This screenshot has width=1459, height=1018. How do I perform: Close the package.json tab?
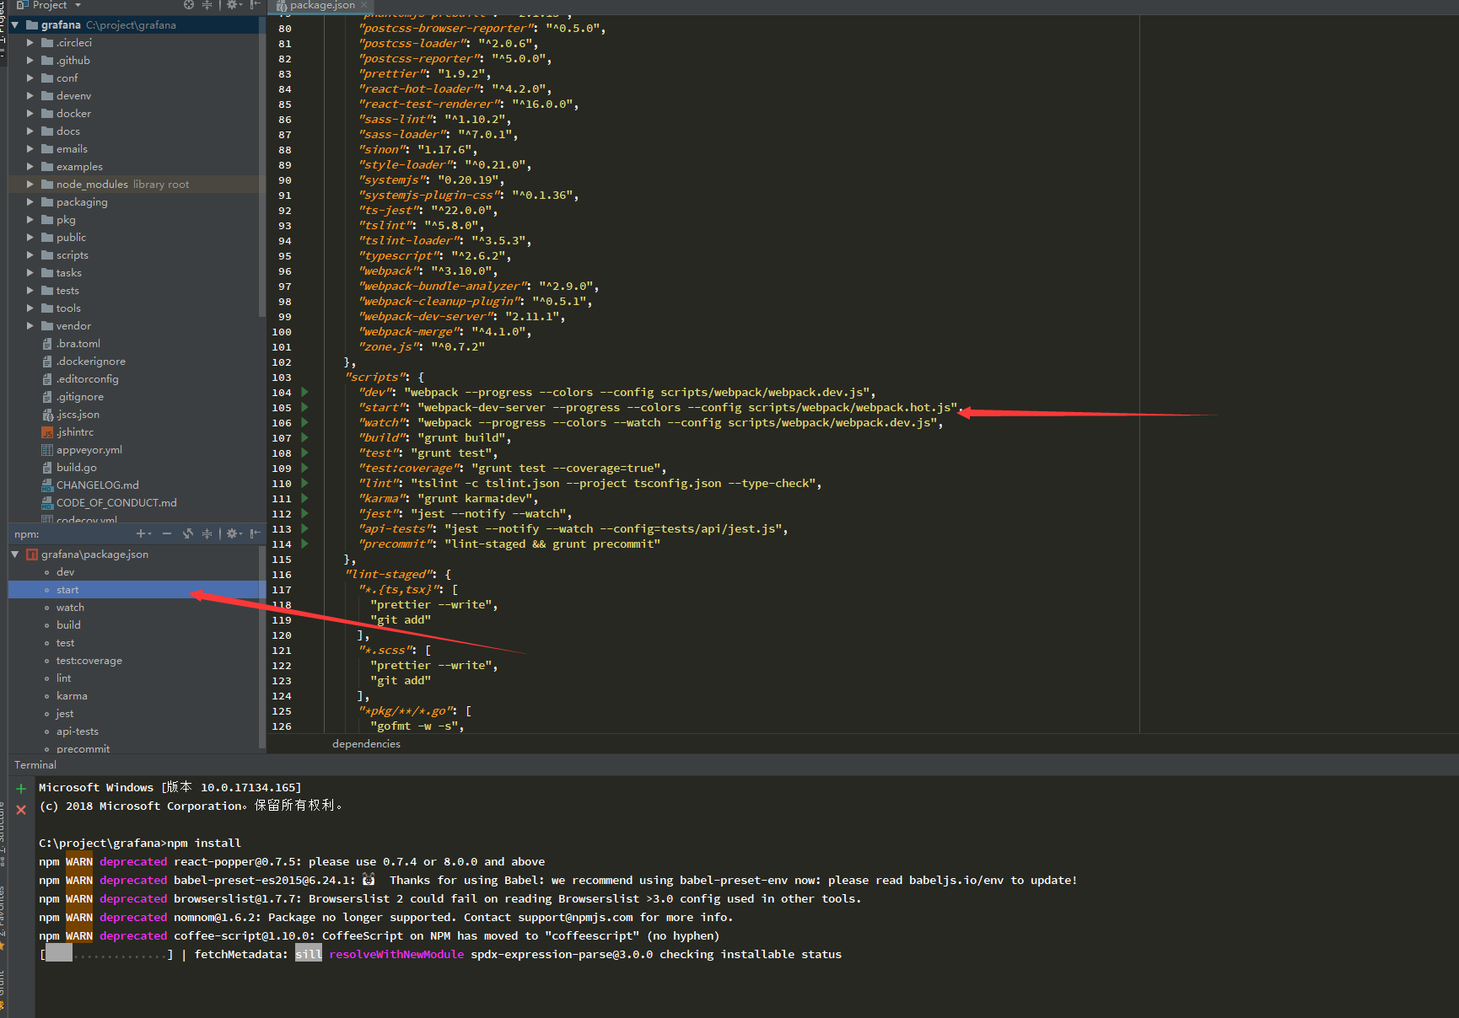364,5
